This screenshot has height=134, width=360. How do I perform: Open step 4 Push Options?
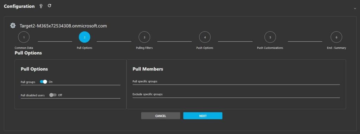tap(205, 37)
